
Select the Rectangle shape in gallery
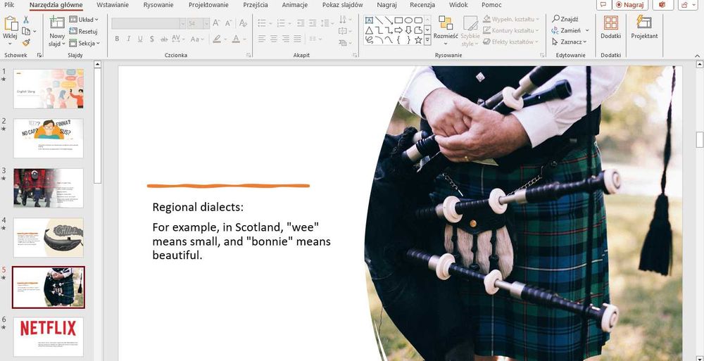tap(398, 20)
